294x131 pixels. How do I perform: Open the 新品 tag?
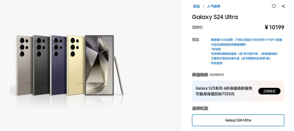pos(196,6)
